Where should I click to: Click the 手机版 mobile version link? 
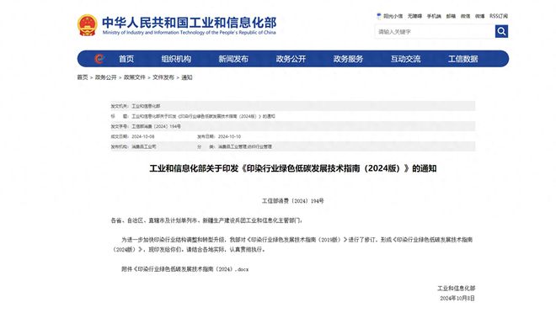(x=434, y=16)
